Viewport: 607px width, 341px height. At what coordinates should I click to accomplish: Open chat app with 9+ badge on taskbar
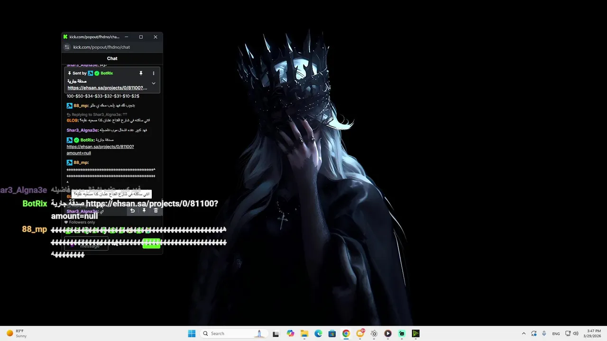click(360, 333)
